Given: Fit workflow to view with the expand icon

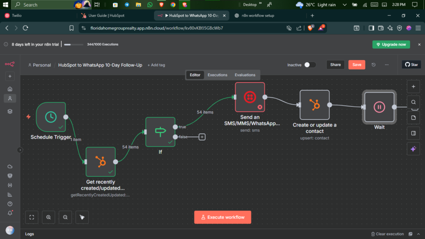Looking at the screenshot, I should [32, 217].
